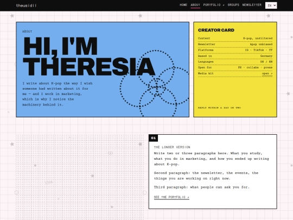Click the 'Media kit' row label

click(206, 73)
